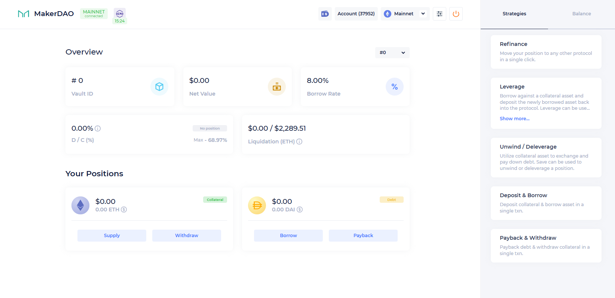615x298 pixels.
Task: Click the orange power disconnect icon
Action: click(x=456, y=14)
